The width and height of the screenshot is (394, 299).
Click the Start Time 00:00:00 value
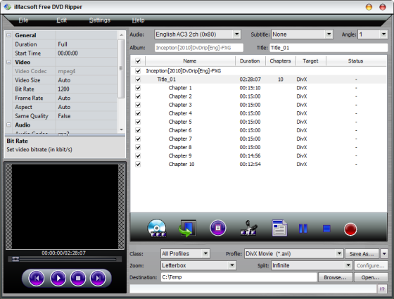(x=68, y=53)
